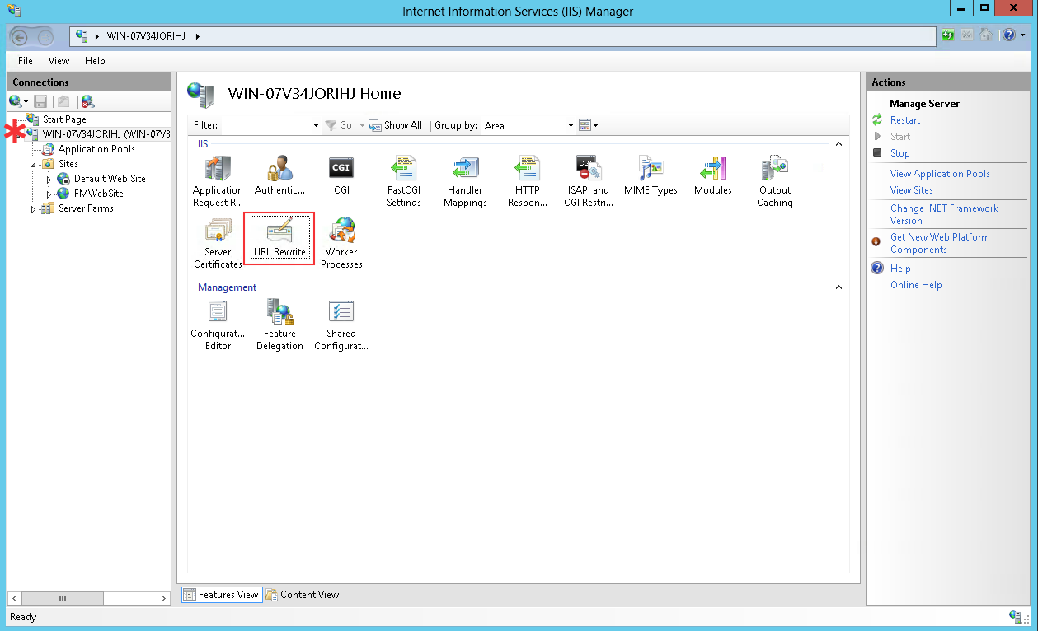Click the Go filter button
Image resolution: width=1038 pixels, height=631 pixels.
click(x=340, y=125)
